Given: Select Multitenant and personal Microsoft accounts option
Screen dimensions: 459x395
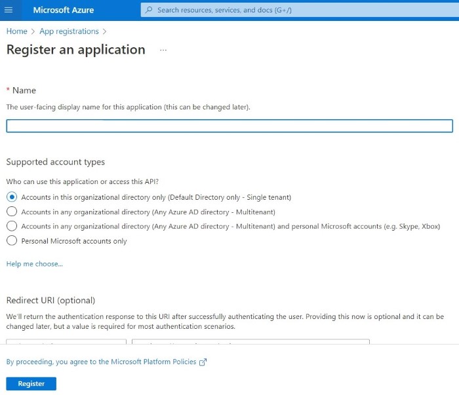Looking at the screenshot, I should tap(12, 226).
